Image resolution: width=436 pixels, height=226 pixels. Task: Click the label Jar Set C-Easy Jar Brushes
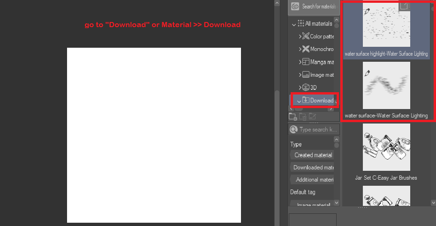pyautogui.click(x=386, y=178)
